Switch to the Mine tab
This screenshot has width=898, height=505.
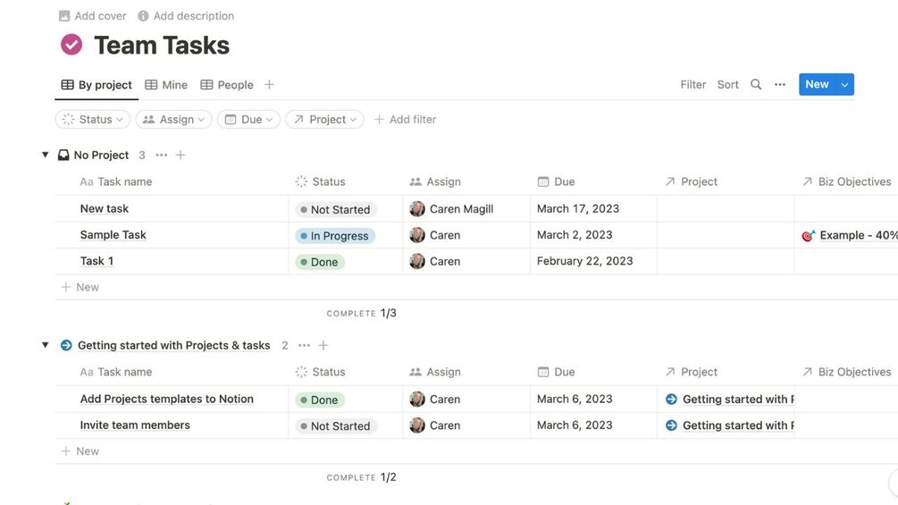[x=166, y=85]
